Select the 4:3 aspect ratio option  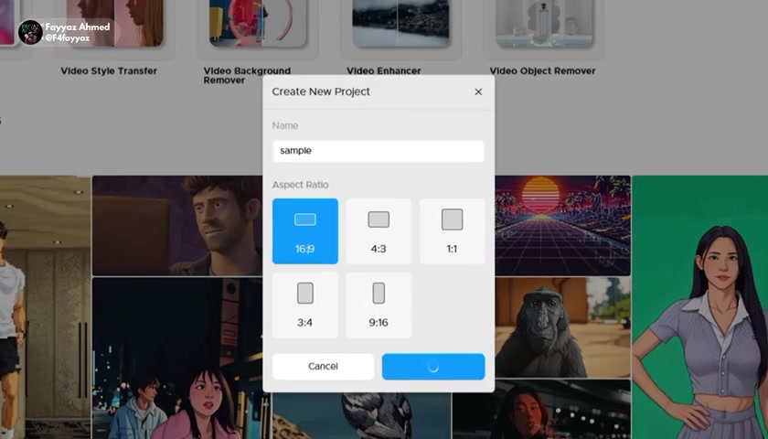point(379,231)
